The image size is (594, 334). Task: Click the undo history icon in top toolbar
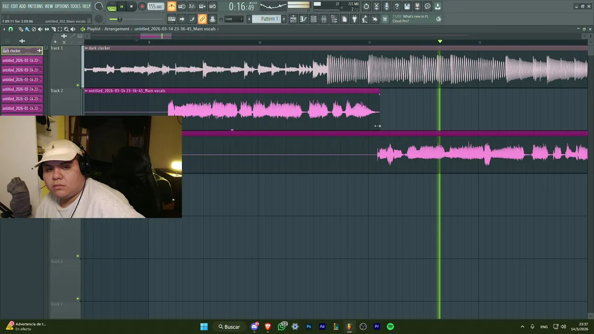(x=366, y=6)
